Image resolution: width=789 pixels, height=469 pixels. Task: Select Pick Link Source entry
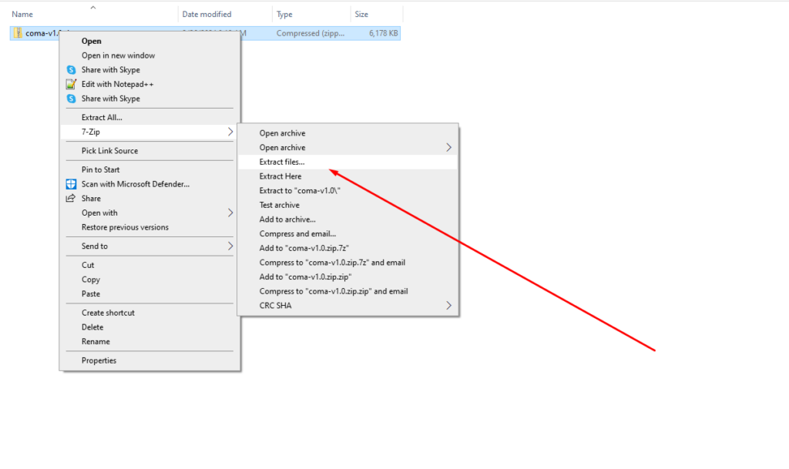point(109,151)
